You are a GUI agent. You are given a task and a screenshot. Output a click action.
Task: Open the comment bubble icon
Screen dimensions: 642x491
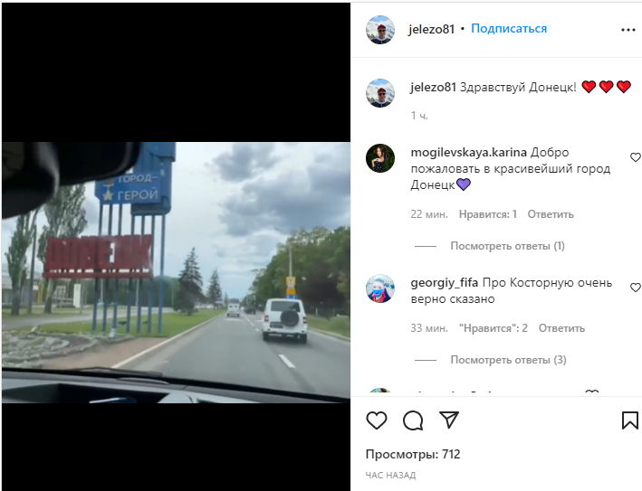click(x=413, y=420)
